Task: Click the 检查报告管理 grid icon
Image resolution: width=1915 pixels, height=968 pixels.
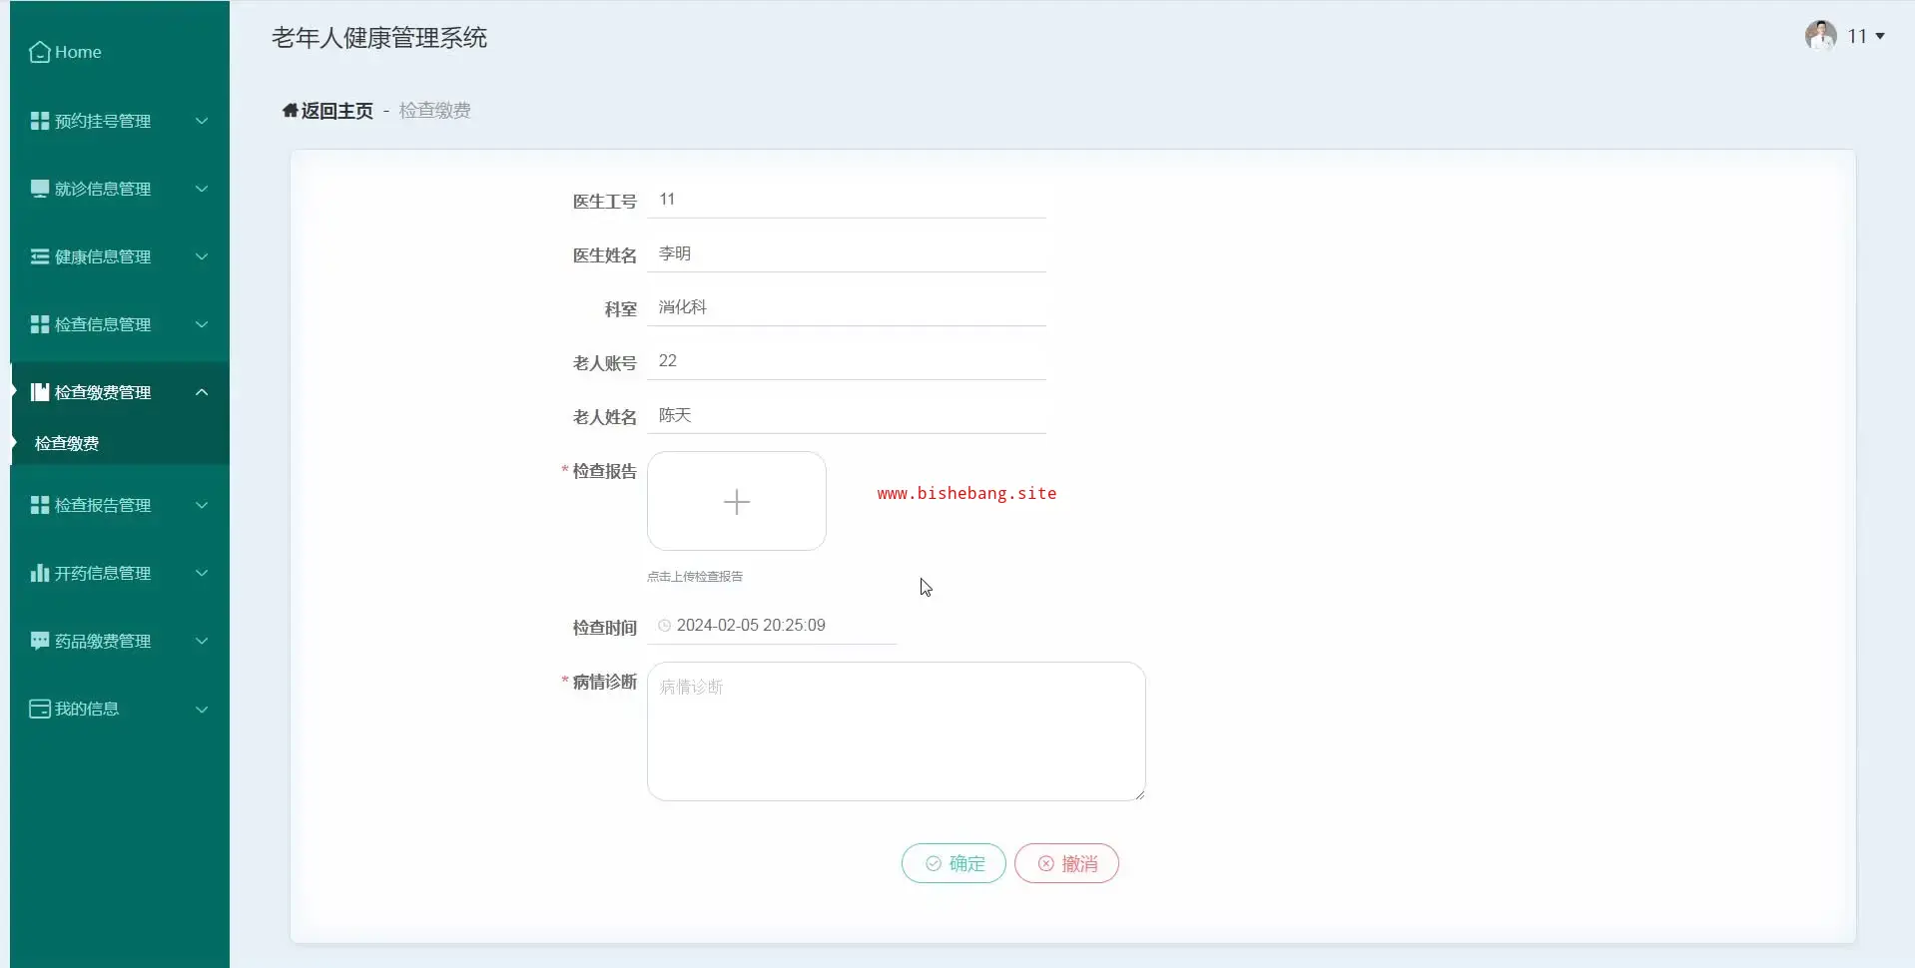Action: tap(40, 505)
